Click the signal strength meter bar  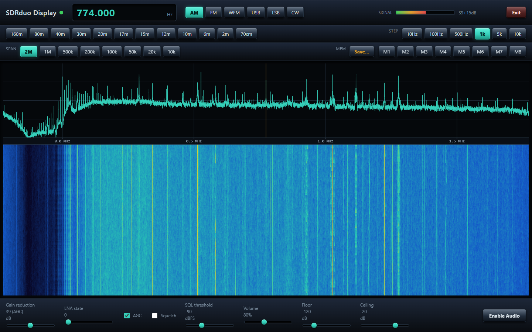coord(425,13)
